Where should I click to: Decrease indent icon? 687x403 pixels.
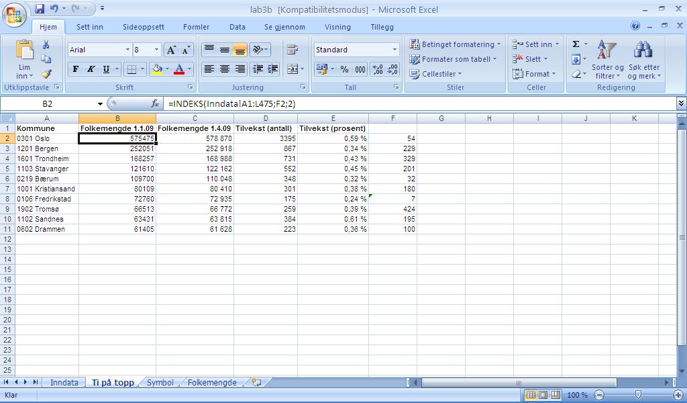(258, 69)
